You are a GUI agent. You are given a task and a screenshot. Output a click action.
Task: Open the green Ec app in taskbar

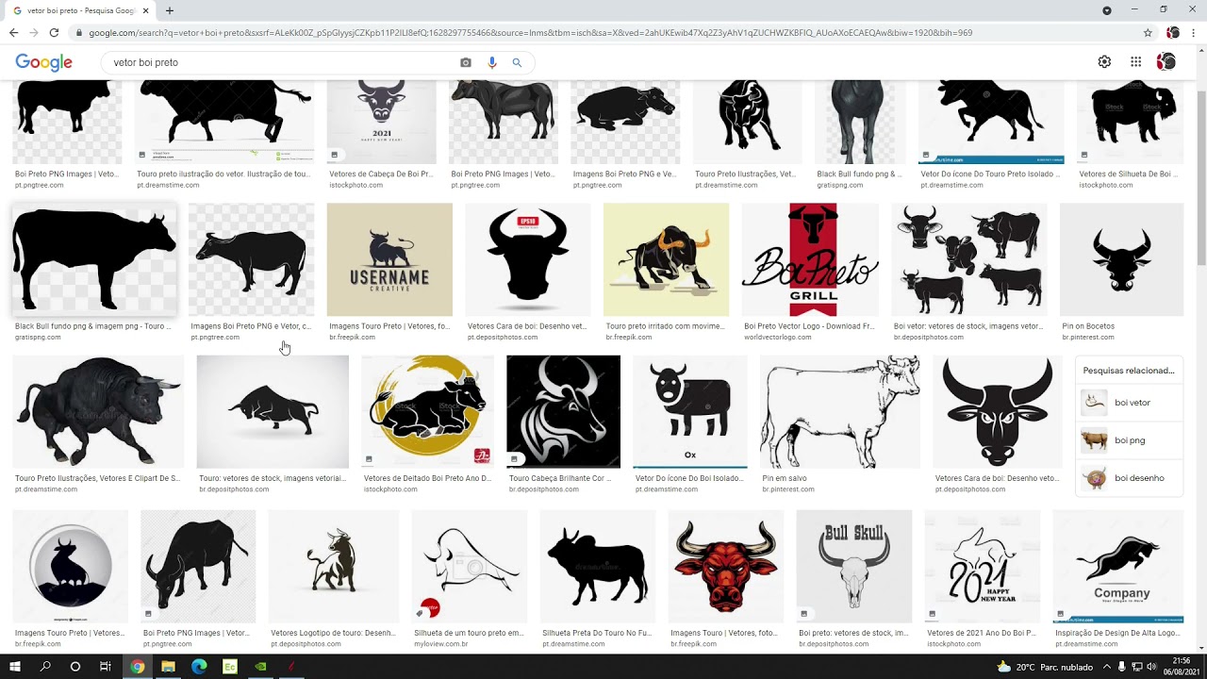tap(229, 667)
